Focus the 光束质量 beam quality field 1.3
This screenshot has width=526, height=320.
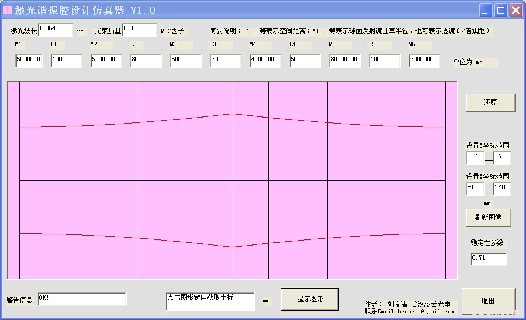139,30
